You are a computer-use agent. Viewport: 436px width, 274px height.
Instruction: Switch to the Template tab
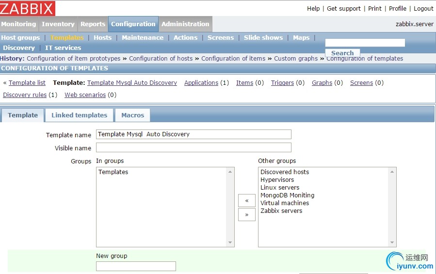click(23, 115)
